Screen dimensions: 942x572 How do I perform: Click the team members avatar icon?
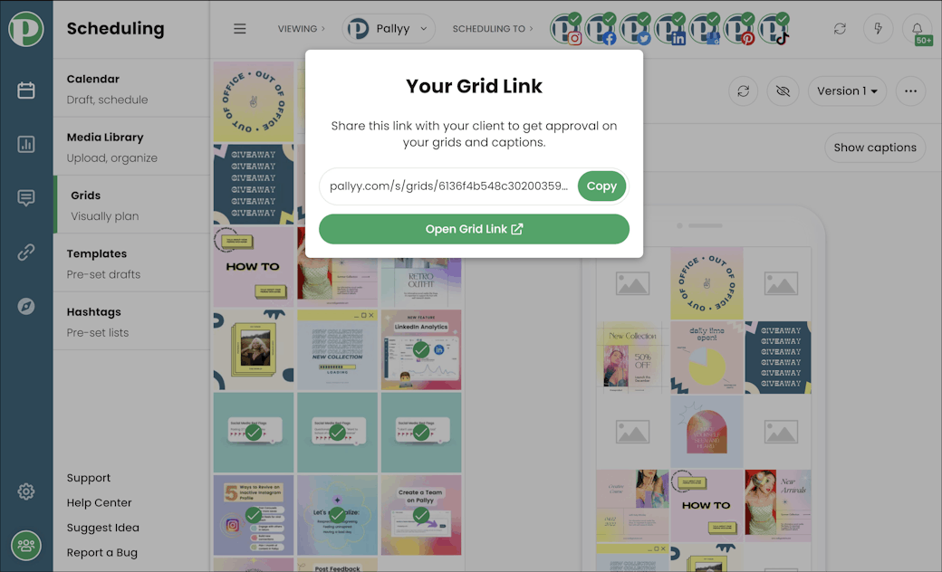26,546
